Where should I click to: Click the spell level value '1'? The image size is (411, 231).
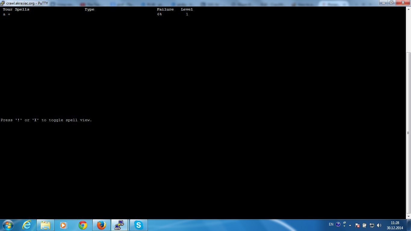click(187, 14)
